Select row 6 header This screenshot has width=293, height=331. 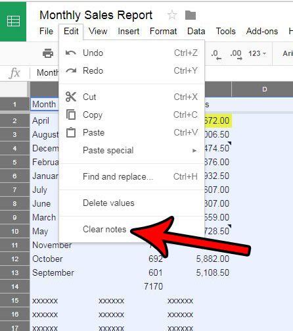(x=14, y=176)
